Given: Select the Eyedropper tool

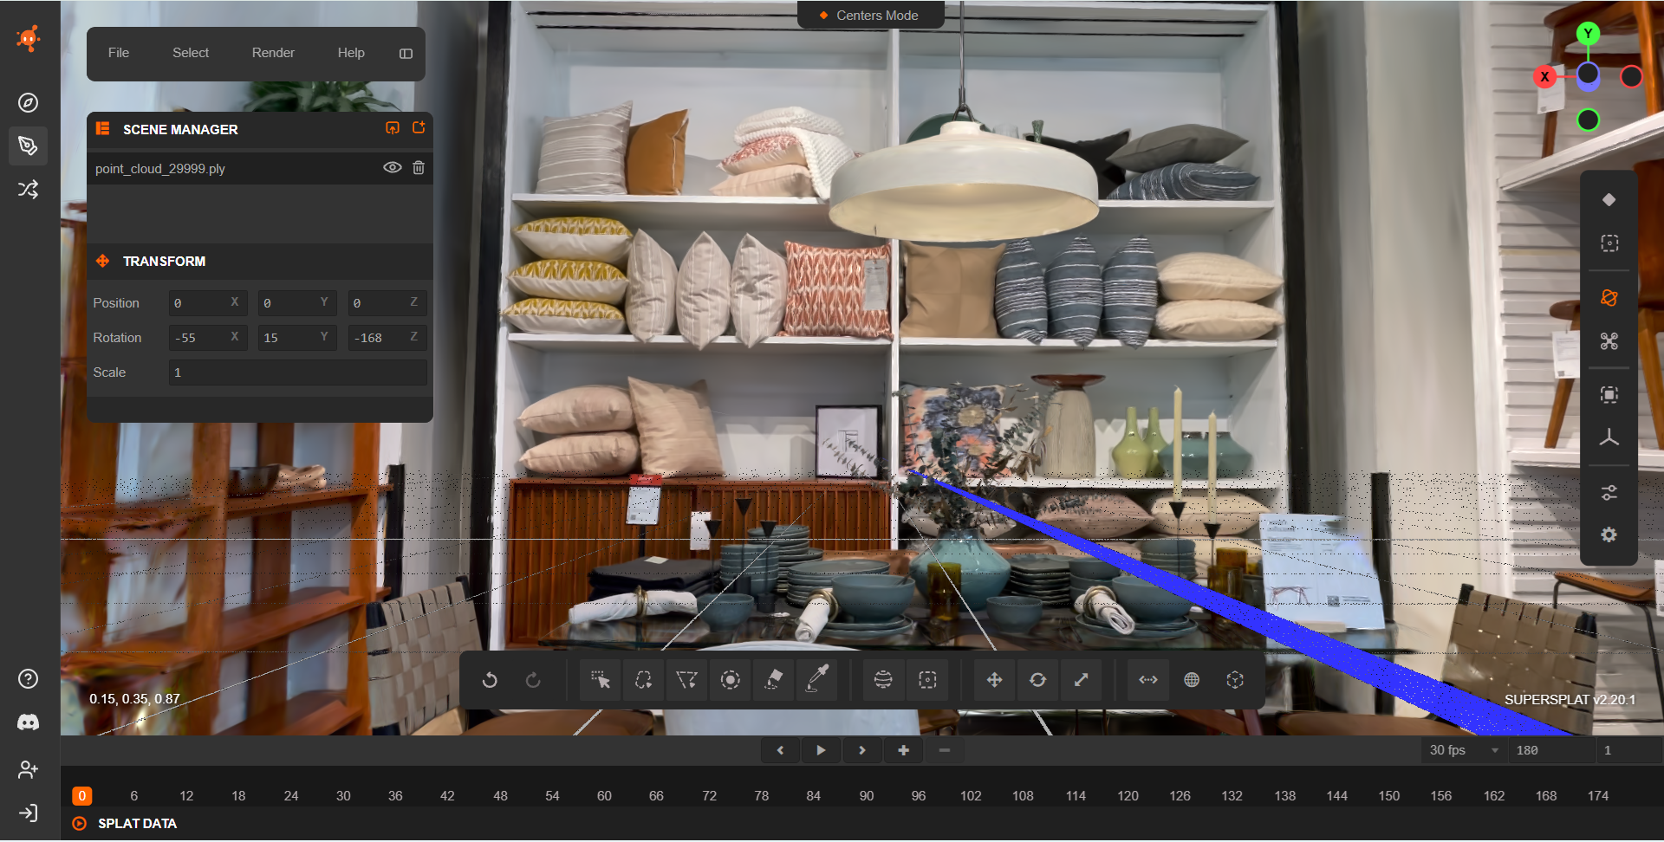Looking at the screenshot, I should pyautogui.click(x=816, y=680).
